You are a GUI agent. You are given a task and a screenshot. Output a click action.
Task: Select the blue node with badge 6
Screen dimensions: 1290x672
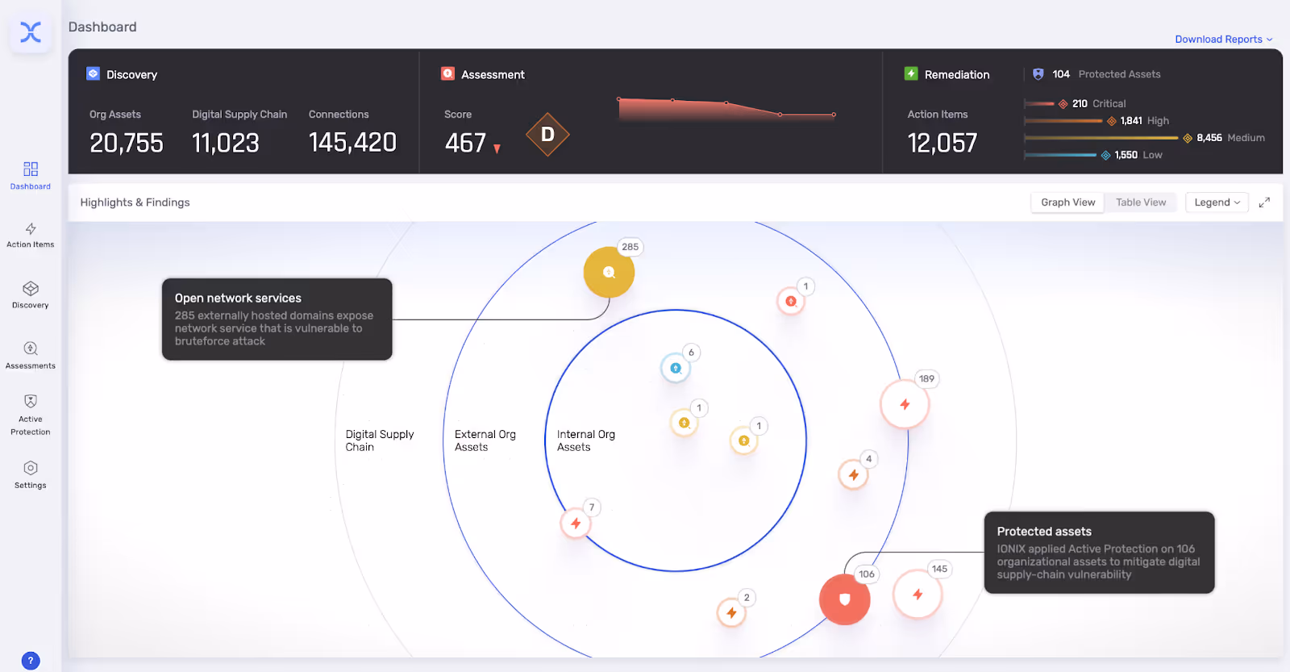(676, 368)
